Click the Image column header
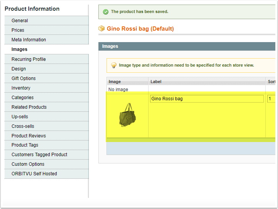278x209 pixels. pos(128,82)
